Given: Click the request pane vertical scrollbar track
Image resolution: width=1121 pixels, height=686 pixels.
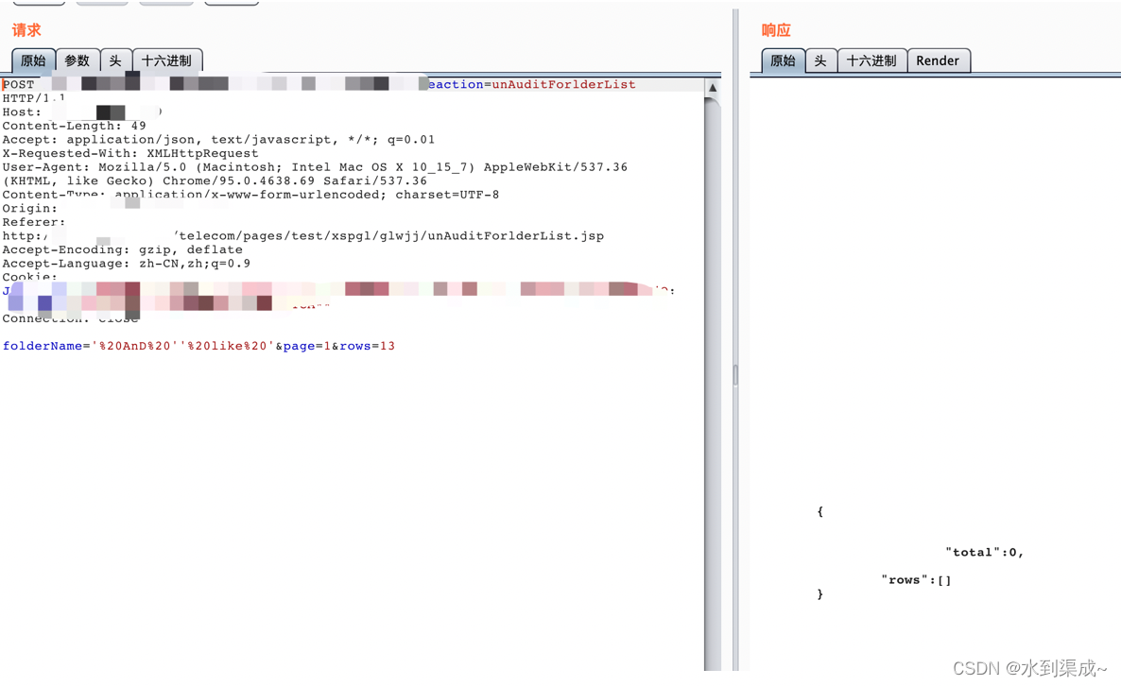Looking at the screenshot, I should [x=712, y=386].
